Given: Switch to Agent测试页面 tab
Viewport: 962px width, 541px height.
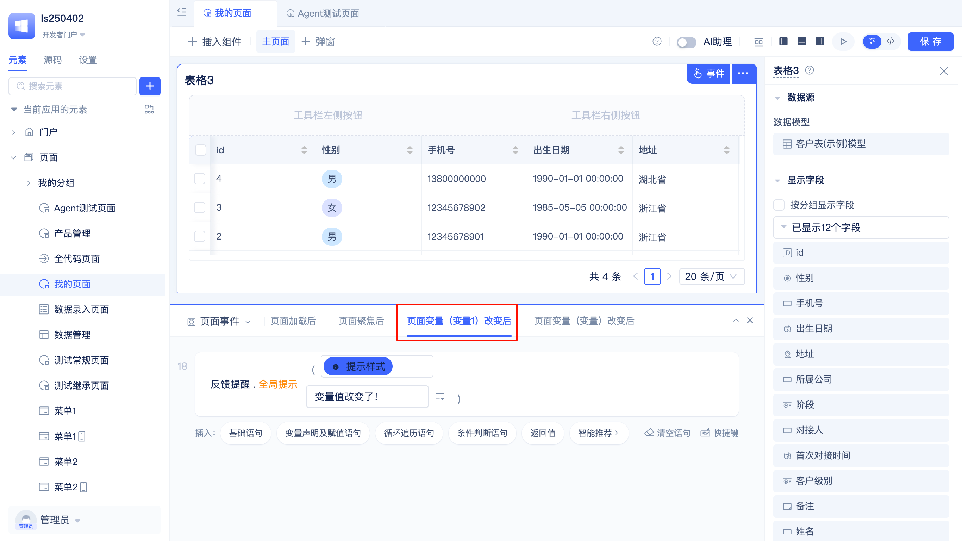Looking at the screenshot, I should pos(323,13).
